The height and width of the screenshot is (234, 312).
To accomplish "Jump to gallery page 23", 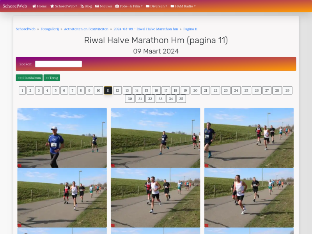I will pyautogui.click(x=226, y=90).
